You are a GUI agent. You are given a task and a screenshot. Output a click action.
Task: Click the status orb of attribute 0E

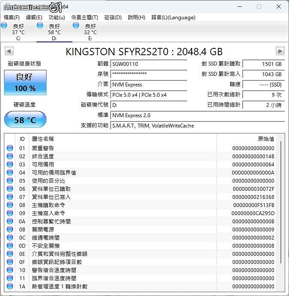click(10, 254)
